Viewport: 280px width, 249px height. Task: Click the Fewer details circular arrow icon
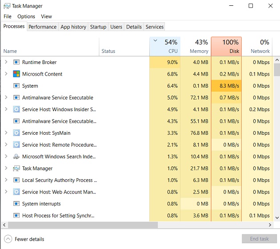pos(8,239)
